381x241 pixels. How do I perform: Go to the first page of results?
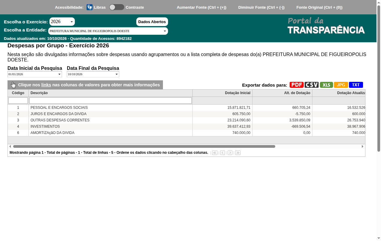(215, 153)
